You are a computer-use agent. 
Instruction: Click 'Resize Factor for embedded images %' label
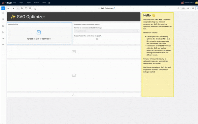click(x=88, y=36)
